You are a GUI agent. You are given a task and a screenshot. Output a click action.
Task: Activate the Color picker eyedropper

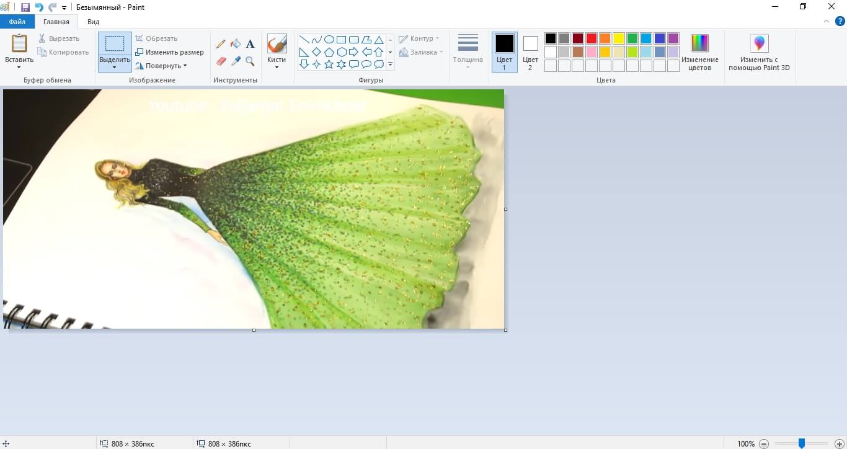[x=236, y=61]
